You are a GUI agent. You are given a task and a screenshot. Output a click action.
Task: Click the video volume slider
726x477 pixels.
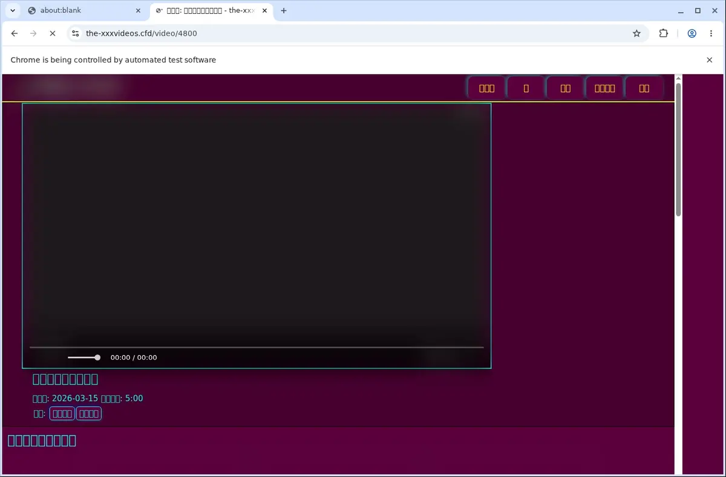coord(83,357)
